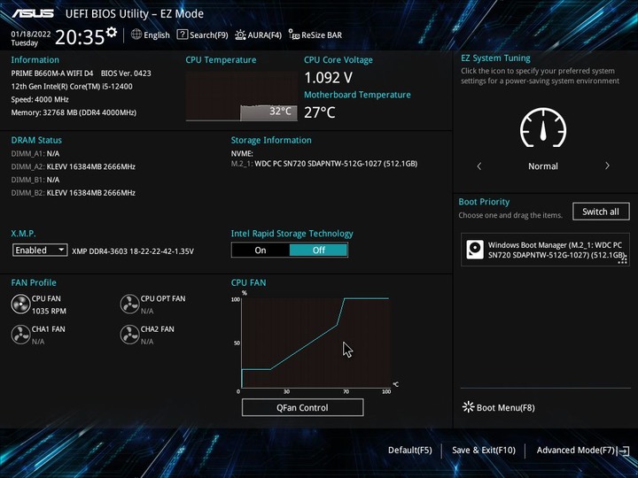
Task: Click the Windows Boot Manager disk icon
Action: click(475, 250)
